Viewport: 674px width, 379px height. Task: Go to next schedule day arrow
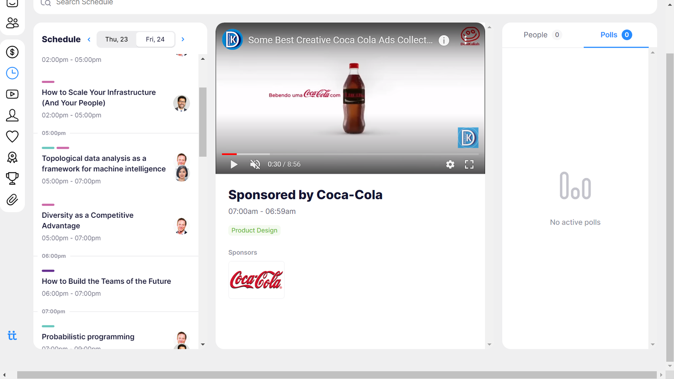(183, 39)
